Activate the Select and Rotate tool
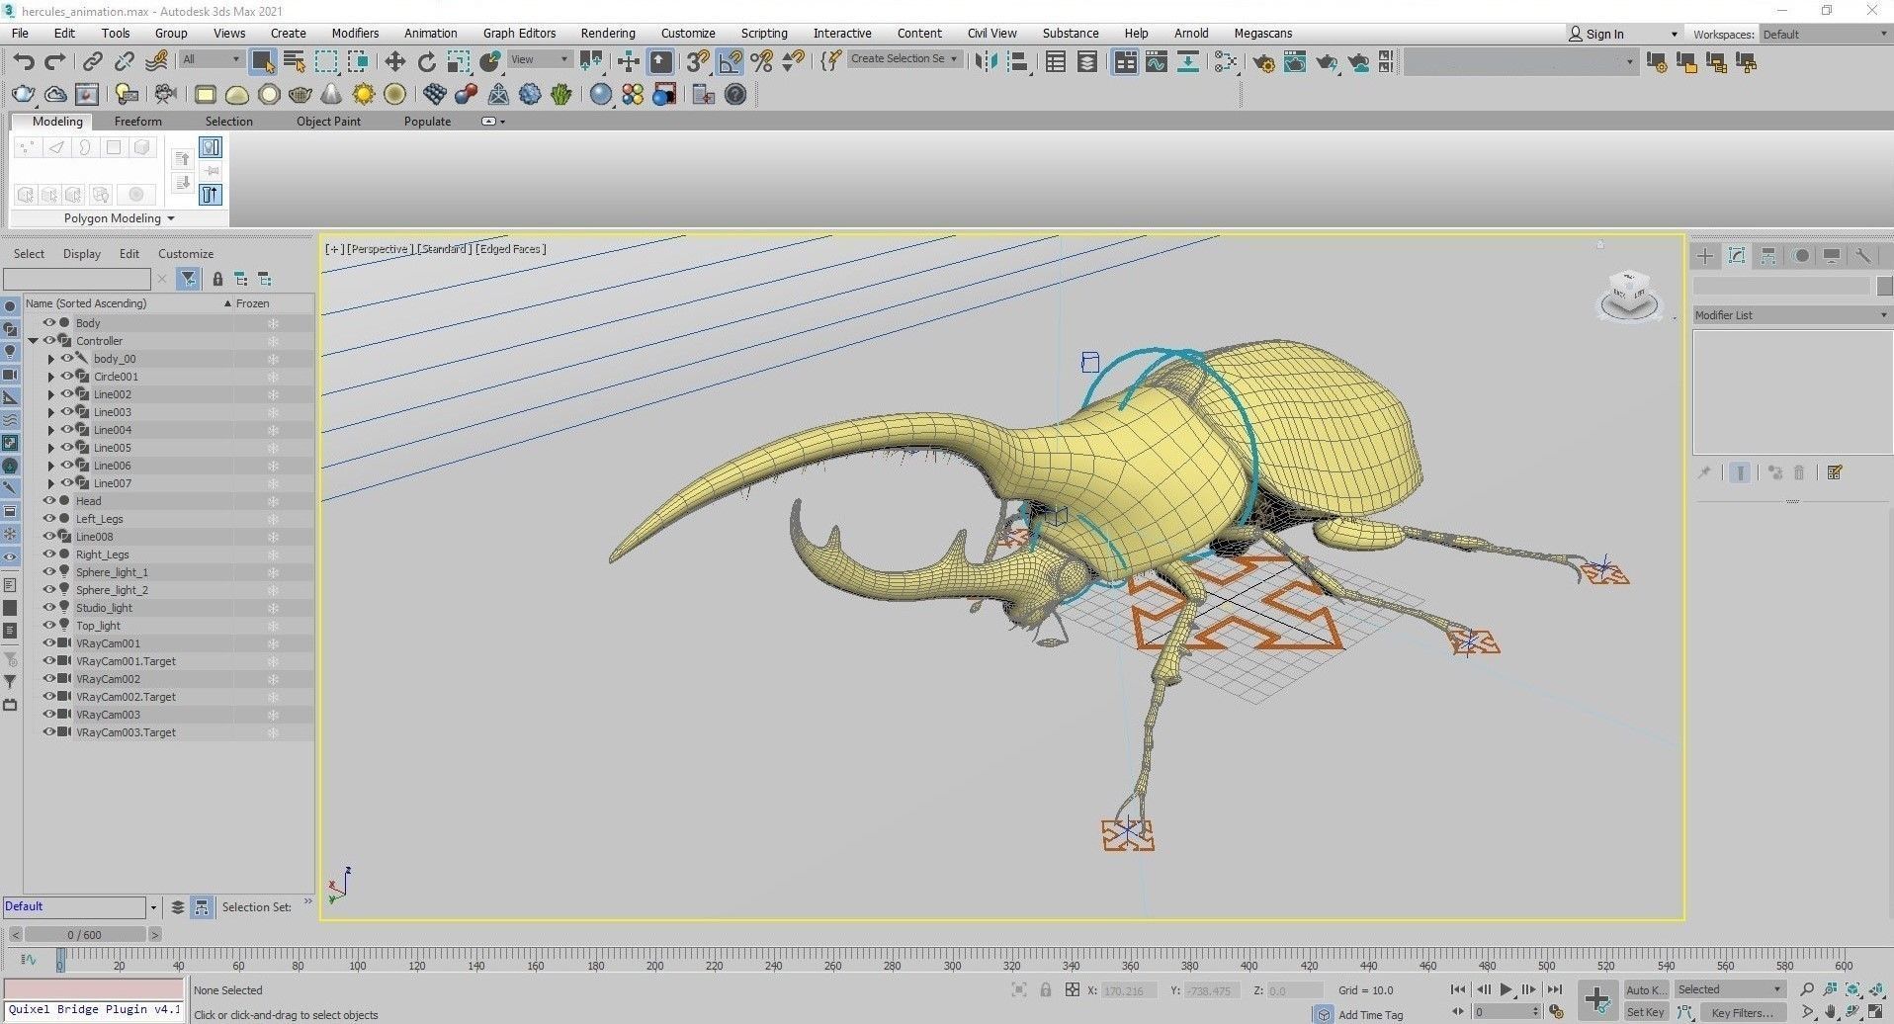This screenshot has width=1894, height=1024. tap(426, 62)
